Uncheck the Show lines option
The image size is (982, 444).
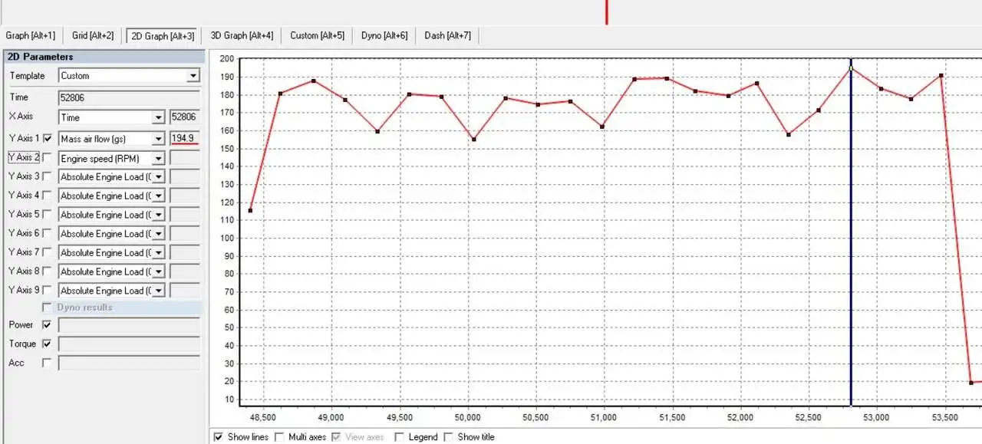[x=219, y=436]
